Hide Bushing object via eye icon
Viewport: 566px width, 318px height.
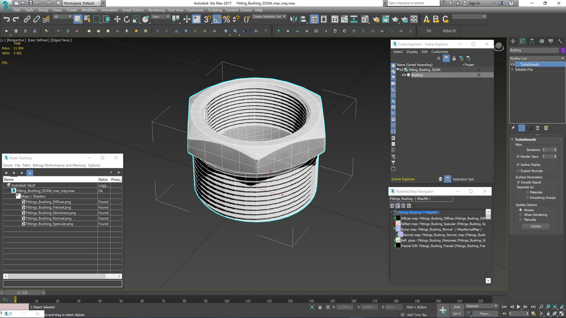point(404,75)
